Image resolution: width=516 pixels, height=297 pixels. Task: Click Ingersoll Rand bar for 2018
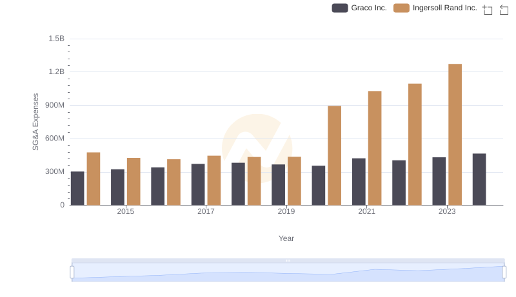pos(254,181)
